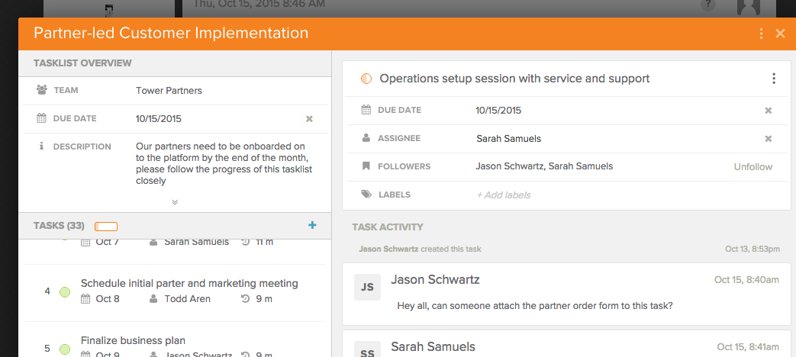Click the tag icon next to LABELS
Image resolution: width=796 pixels, height=357 pixels.
click(366, 195)
